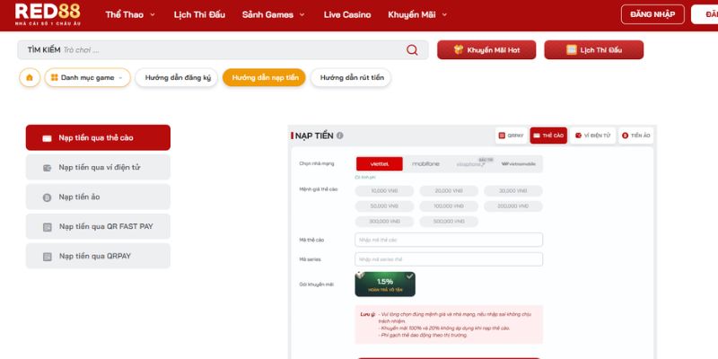Click the red Lịch Thi Đấu button
Viewport: 718px width, 359px height.
(x=593, y=50)
